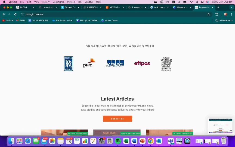Open Messages in the dock

point(36,141)
